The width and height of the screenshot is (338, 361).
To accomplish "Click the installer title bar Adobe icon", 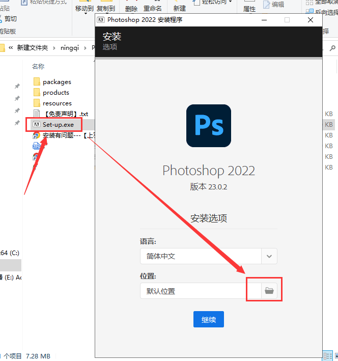I will coord(101,20).
